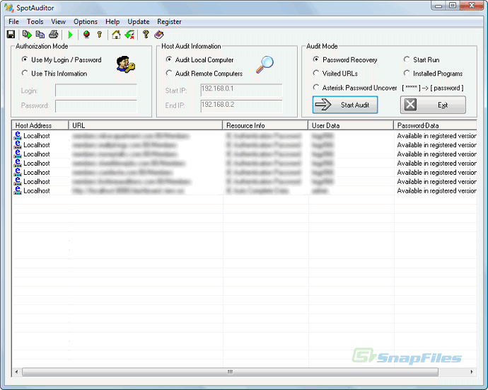Click the SpotAuditor title bar app icon
The image size is (488, 390).
pos(8,8)
